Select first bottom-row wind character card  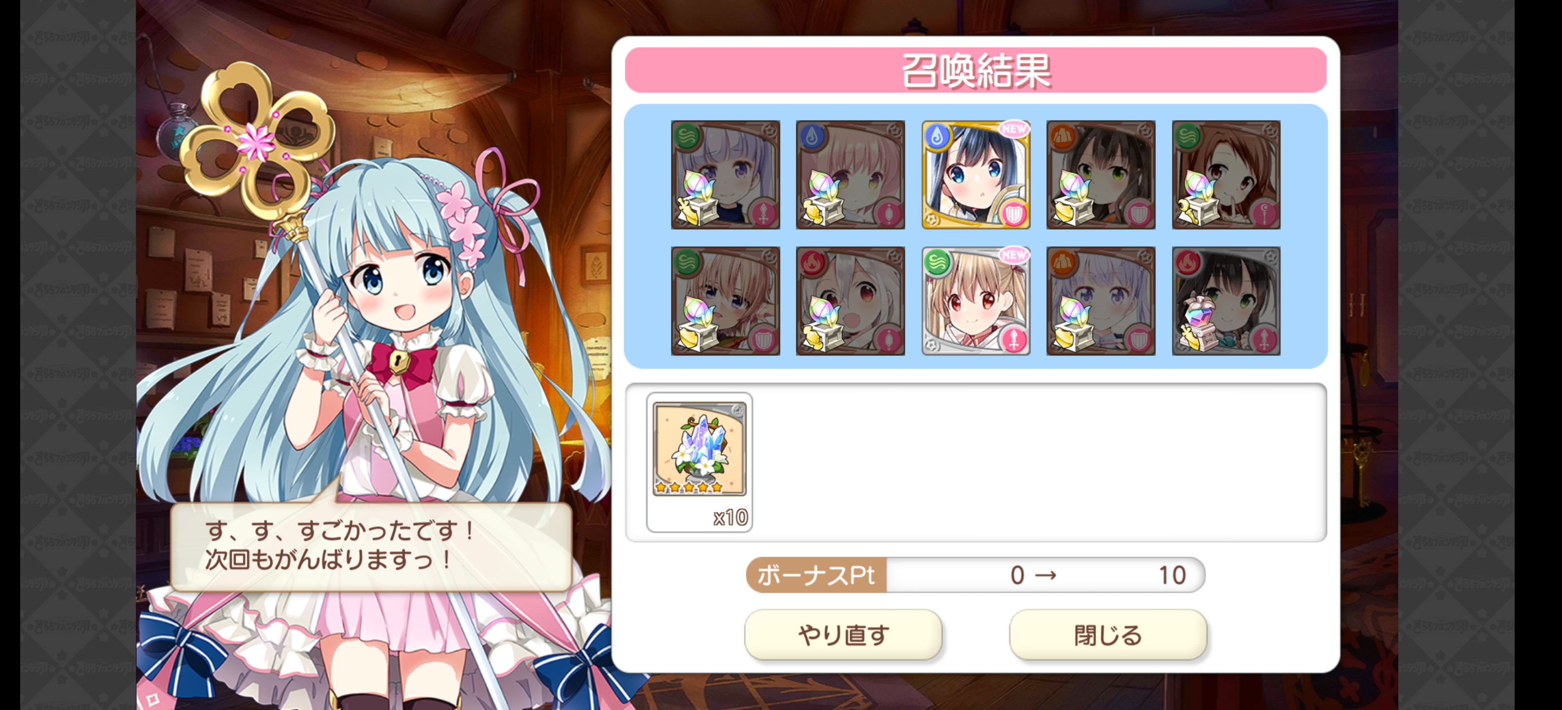coord(725,301)
